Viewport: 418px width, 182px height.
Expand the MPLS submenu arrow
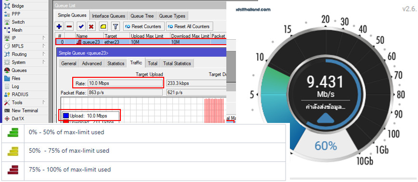(44, 46)
